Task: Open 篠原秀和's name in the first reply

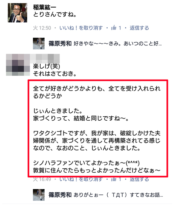Action: 60,44
